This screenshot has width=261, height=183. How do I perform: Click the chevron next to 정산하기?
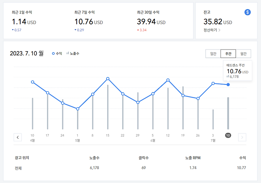219,30
